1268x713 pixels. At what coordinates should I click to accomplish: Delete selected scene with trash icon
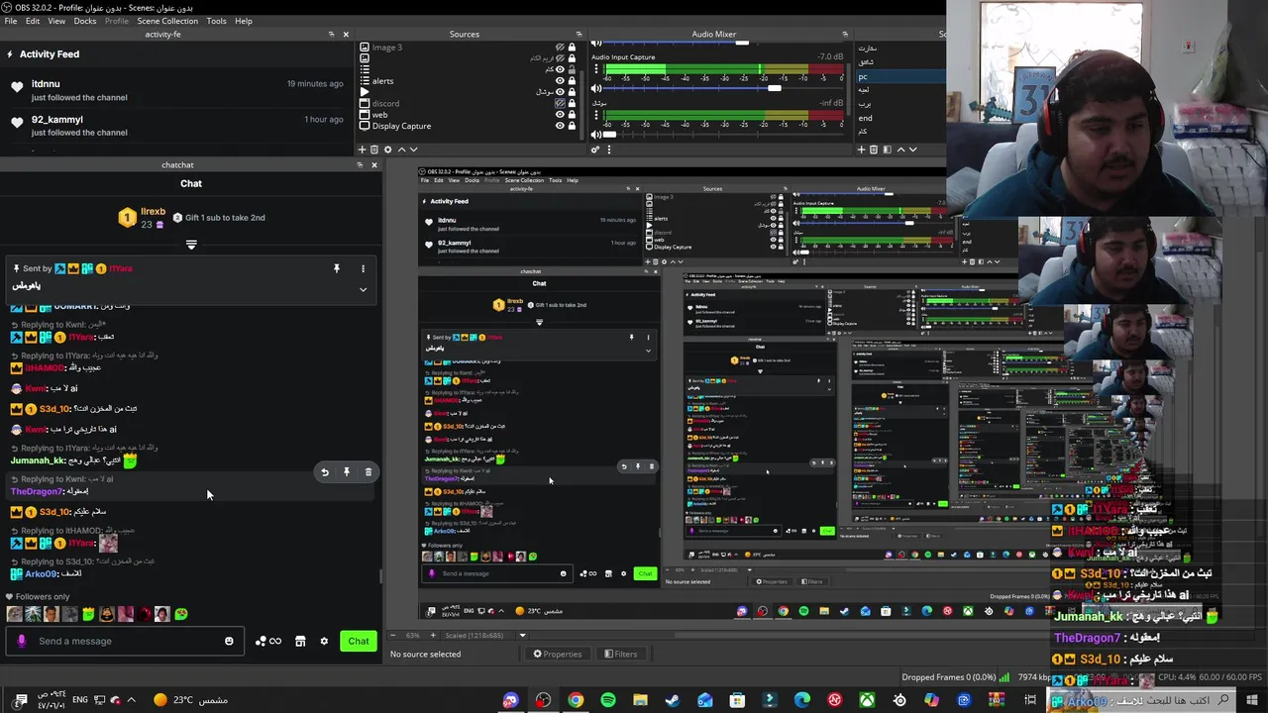click(874, 150)
